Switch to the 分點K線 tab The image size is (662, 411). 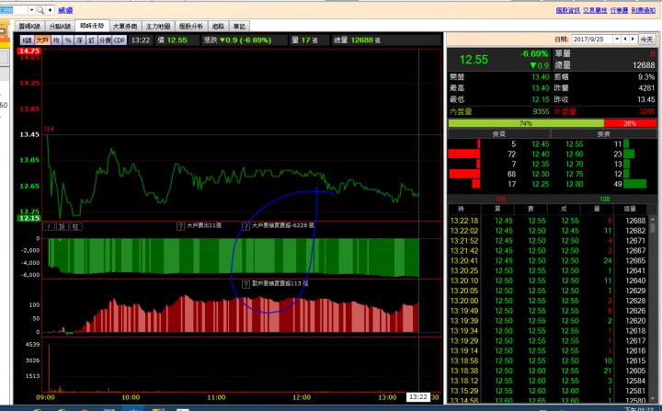[60, 26]
